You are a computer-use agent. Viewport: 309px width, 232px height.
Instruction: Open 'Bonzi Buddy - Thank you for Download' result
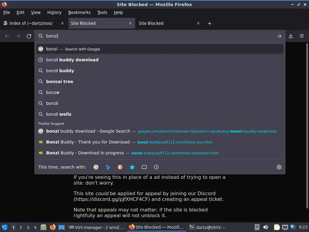[x=160, y=142]
